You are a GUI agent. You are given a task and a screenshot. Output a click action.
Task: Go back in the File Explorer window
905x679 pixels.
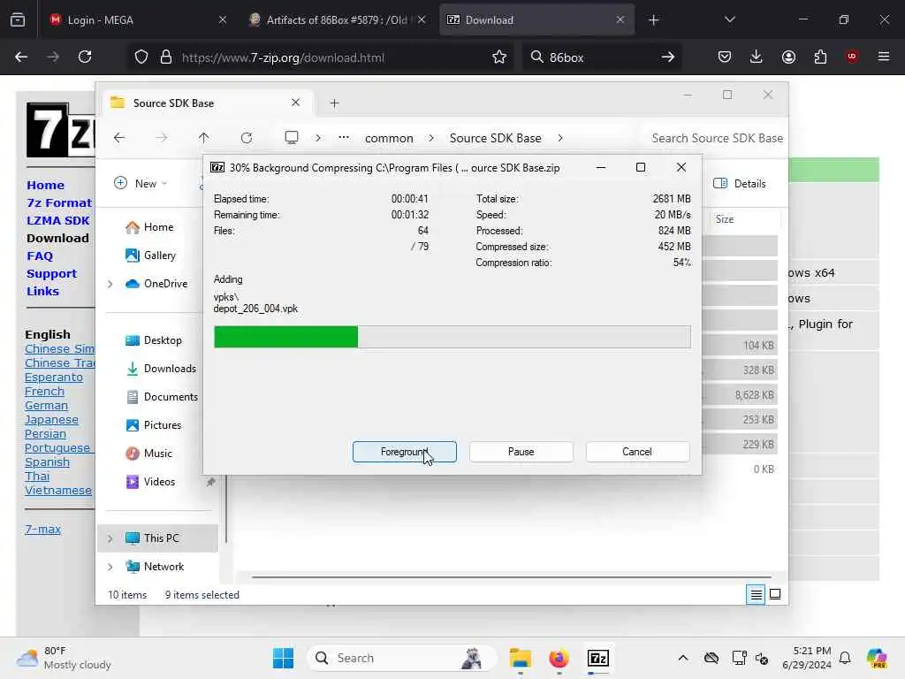(119, 138)
